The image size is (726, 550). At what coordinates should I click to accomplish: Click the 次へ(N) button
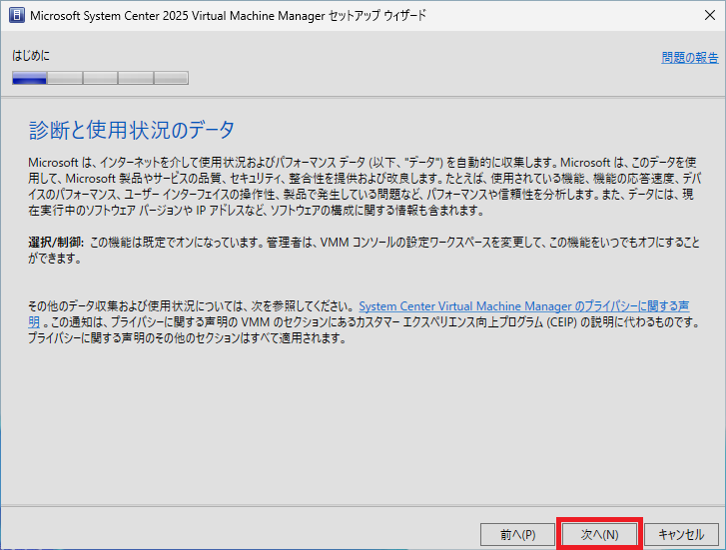599,535
